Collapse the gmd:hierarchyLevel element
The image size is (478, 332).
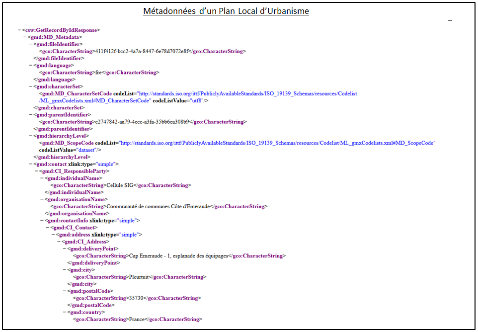coord(30,136)
